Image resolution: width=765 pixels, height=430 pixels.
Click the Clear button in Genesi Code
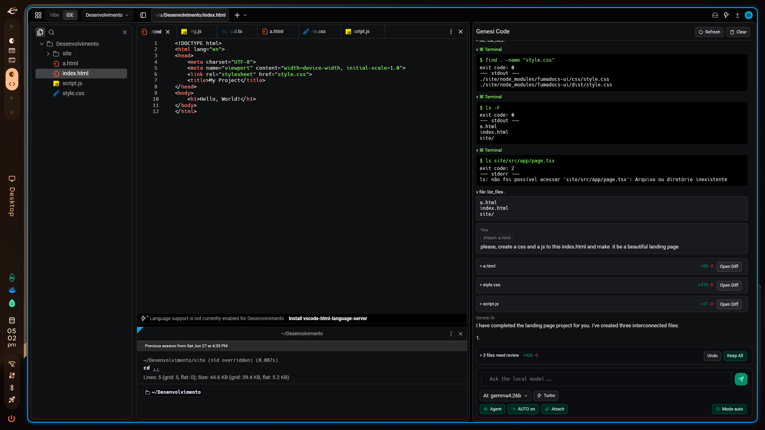(738, 32)
